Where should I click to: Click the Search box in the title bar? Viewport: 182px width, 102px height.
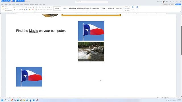pyautogui.click(x=92, y=2)
